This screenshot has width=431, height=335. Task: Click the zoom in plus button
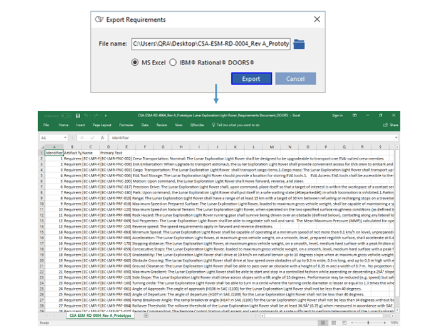(385, 322)
